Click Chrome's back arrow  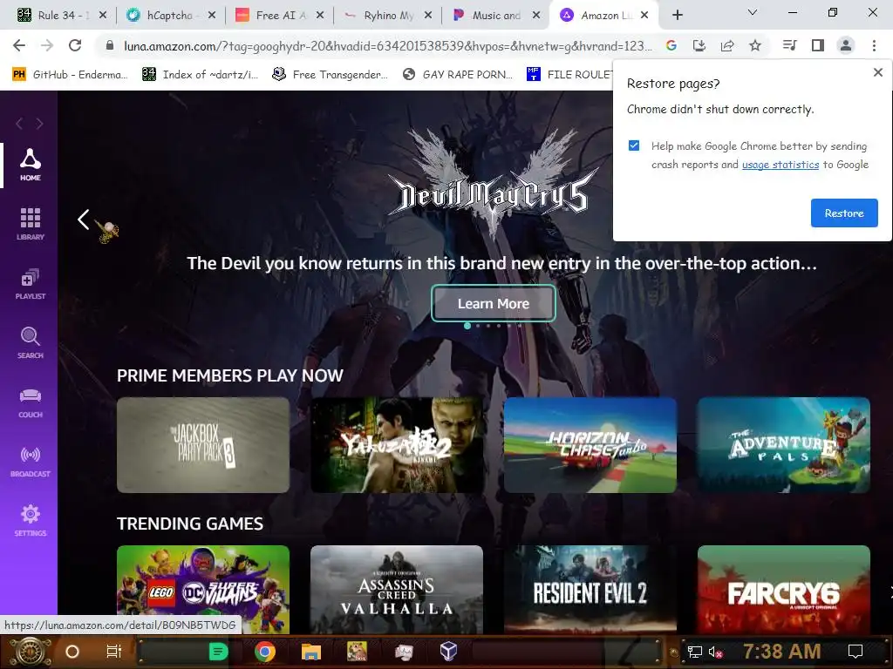coord(19,45)
